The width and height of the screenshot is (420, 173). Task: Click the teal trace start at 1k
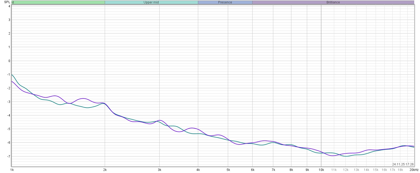(12, 75)
